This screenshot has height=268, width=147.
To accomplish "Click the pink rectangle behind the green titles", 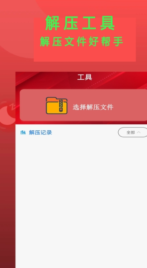I will 85,55.
